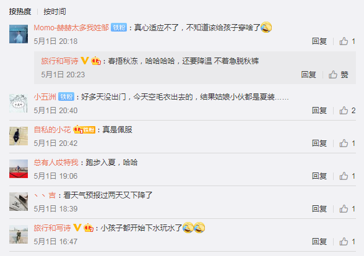Viewport: 364px width, 256px height.
Task: Switch to the 按时间 sorting tab
Action: (54, 11)
